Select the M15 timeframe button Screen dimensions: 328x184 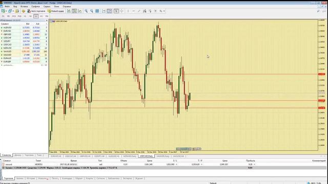(x=14, y=16)
